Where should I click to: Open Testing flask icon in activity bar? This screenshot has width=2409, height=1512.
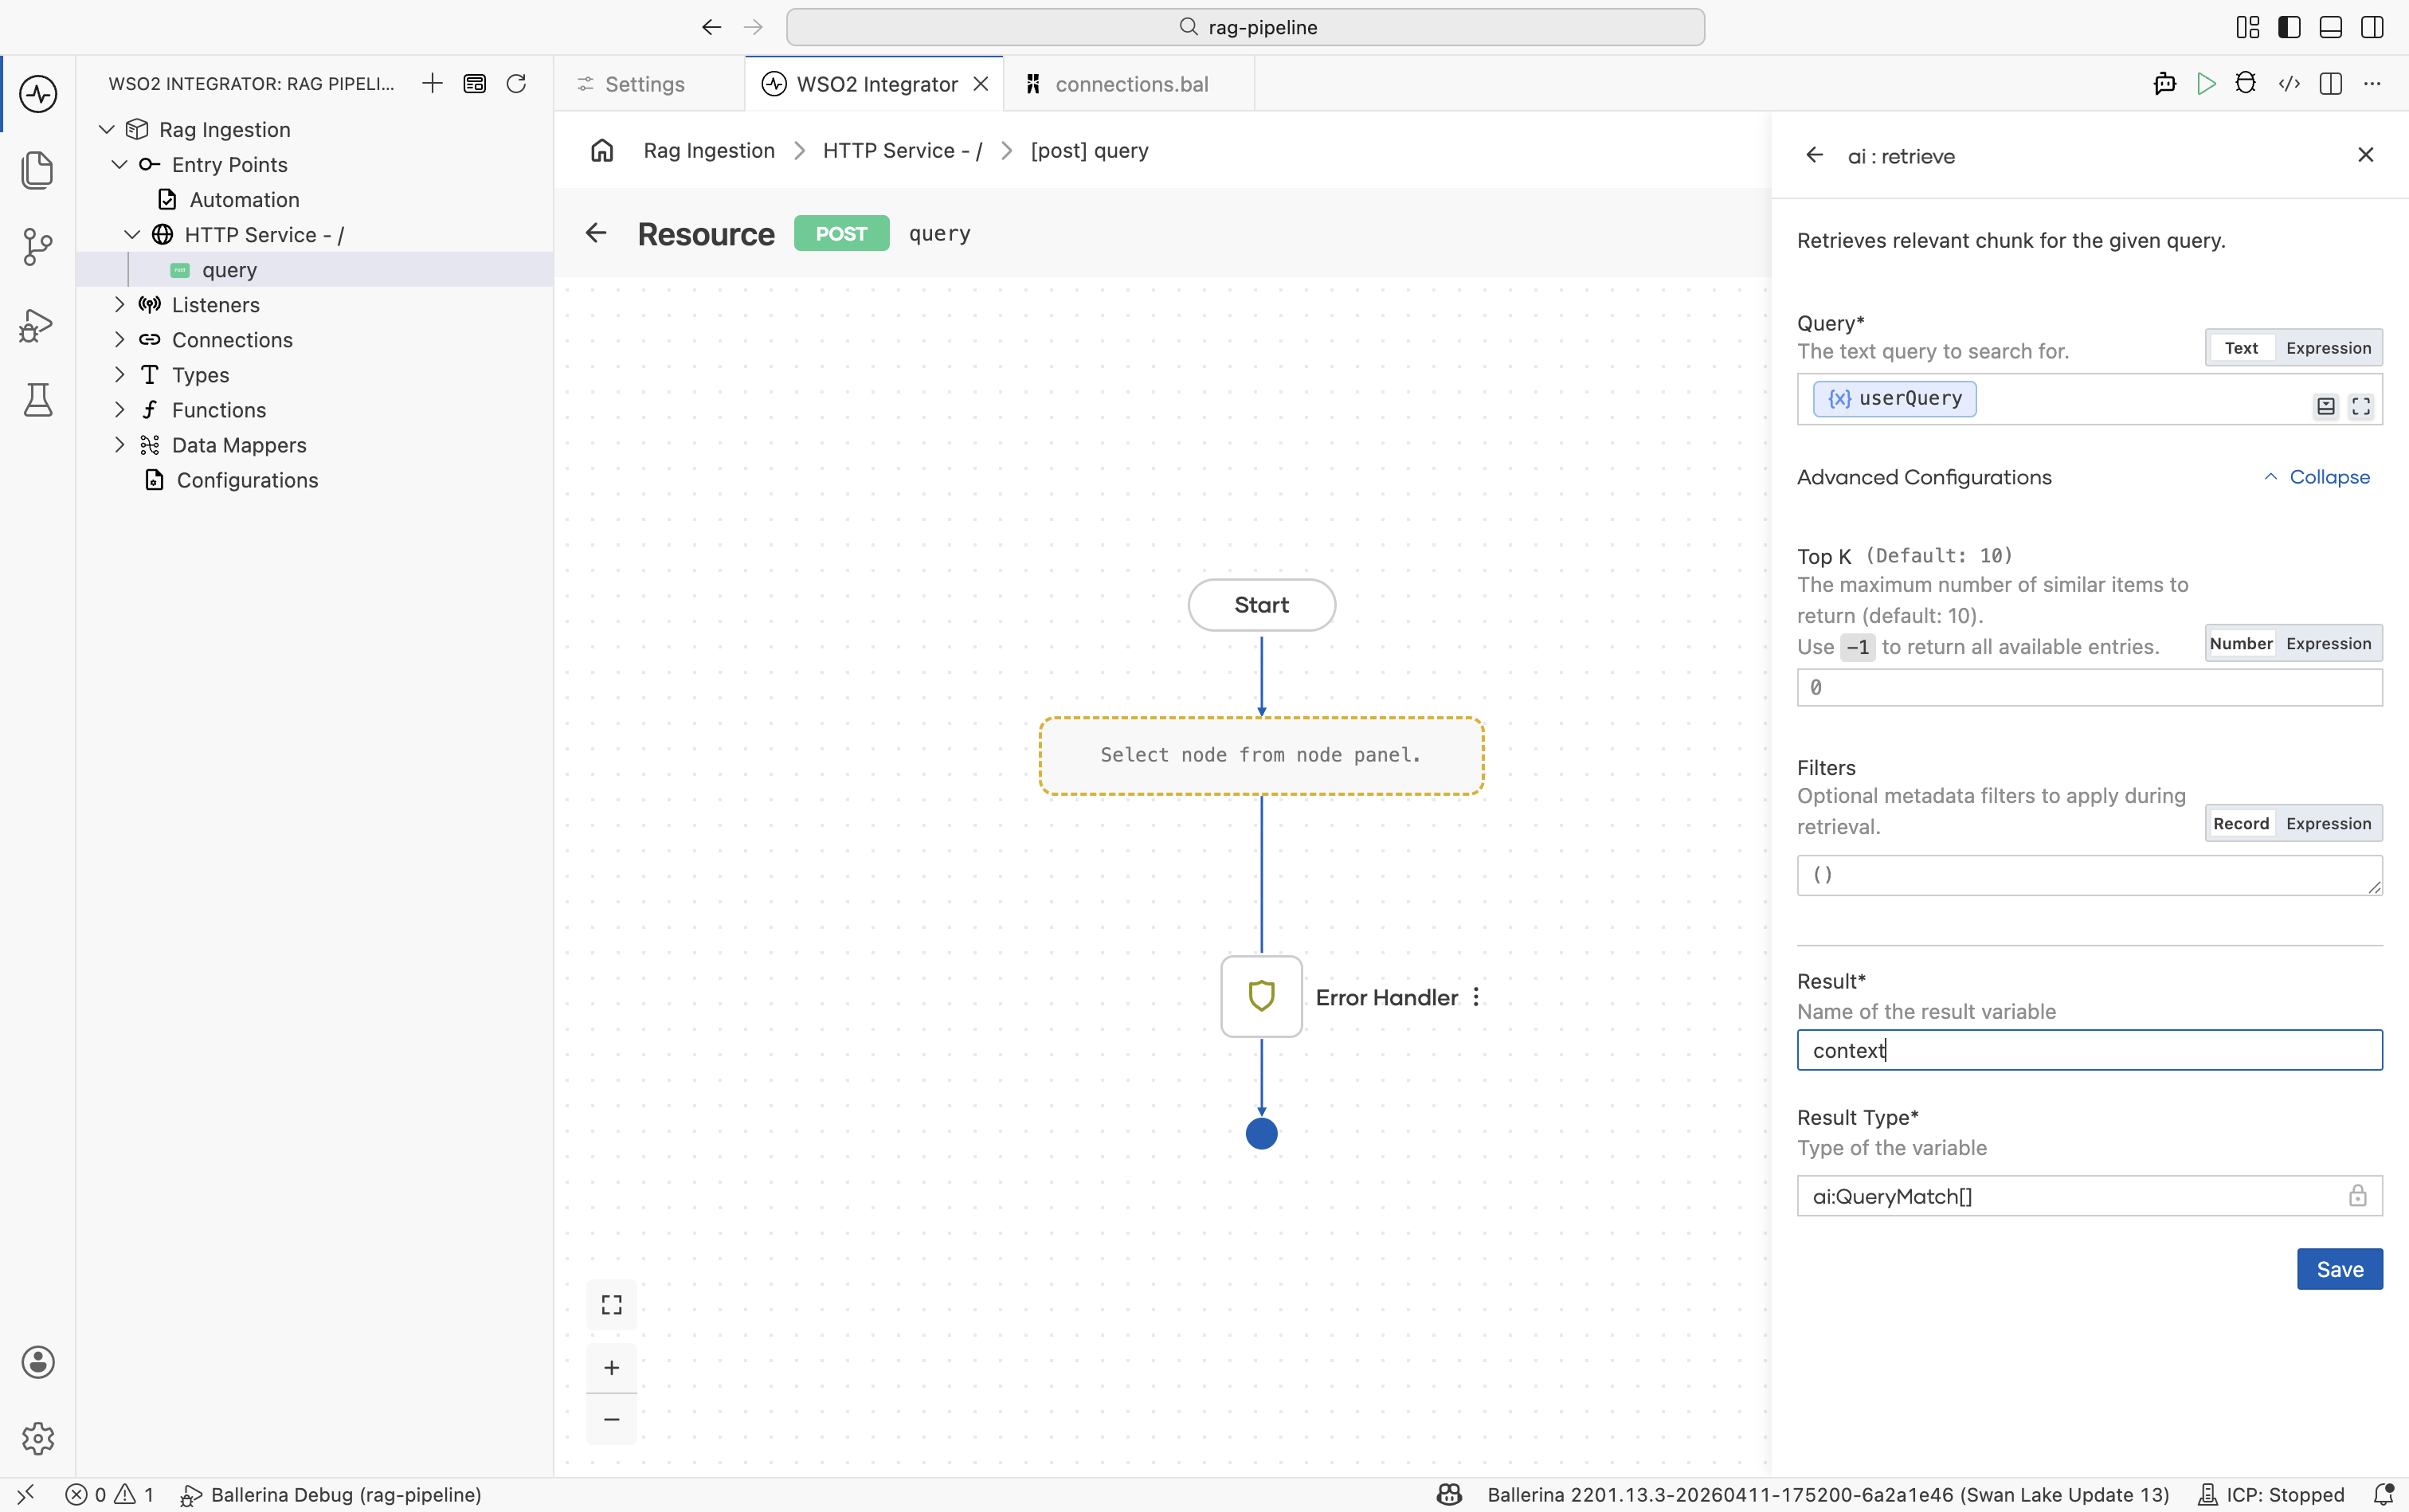point(38,400)
